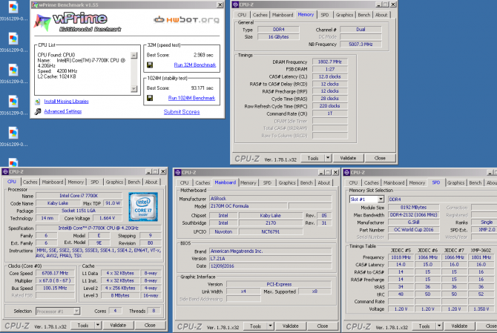Run the 1024M Benchmark
The image size is (497, 333).
tap(192, 98)
